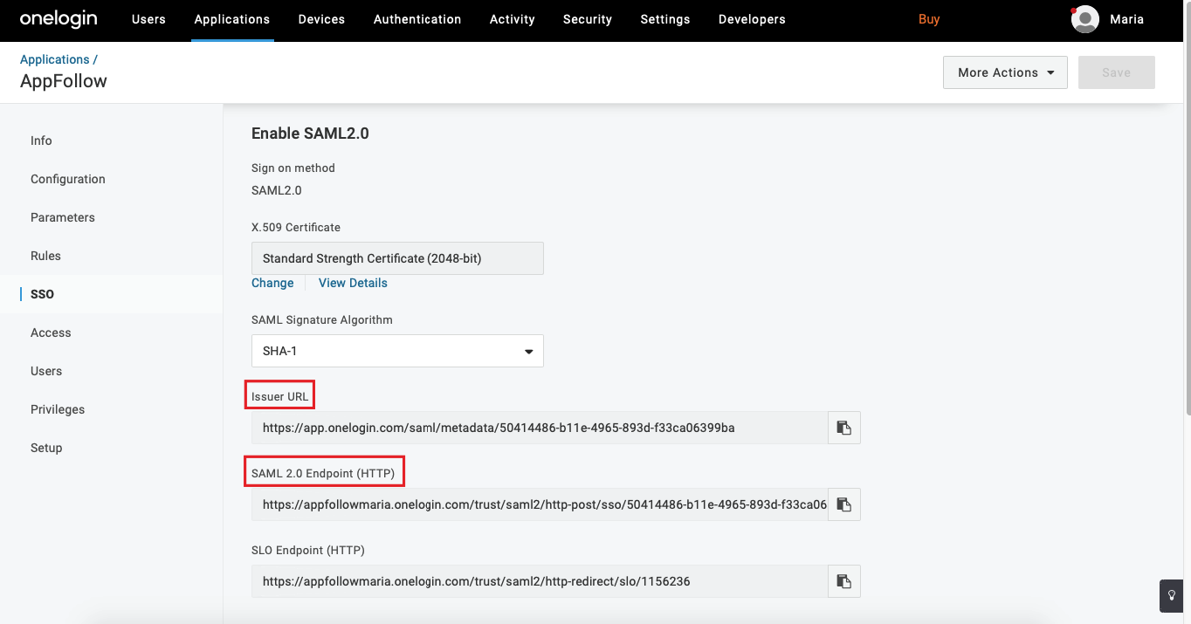
Task: Click the SLO Endpoint URL field
Action: point(540,581)
